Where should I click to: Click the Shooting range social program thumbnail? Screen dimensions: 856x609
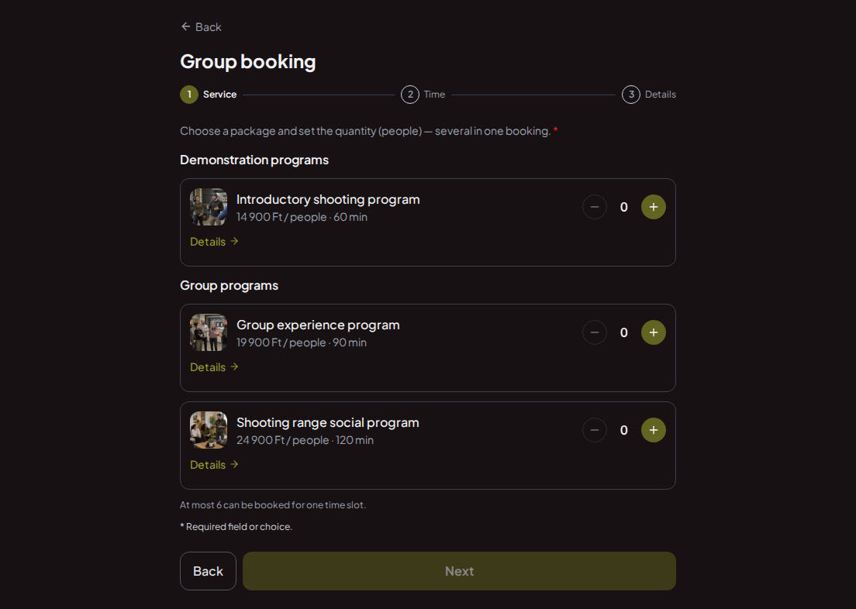[209, 430]
